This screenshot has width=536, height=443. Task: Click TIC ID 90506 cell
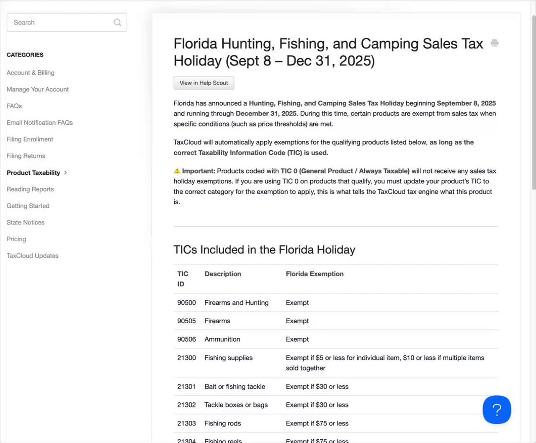tap(186, 339)
